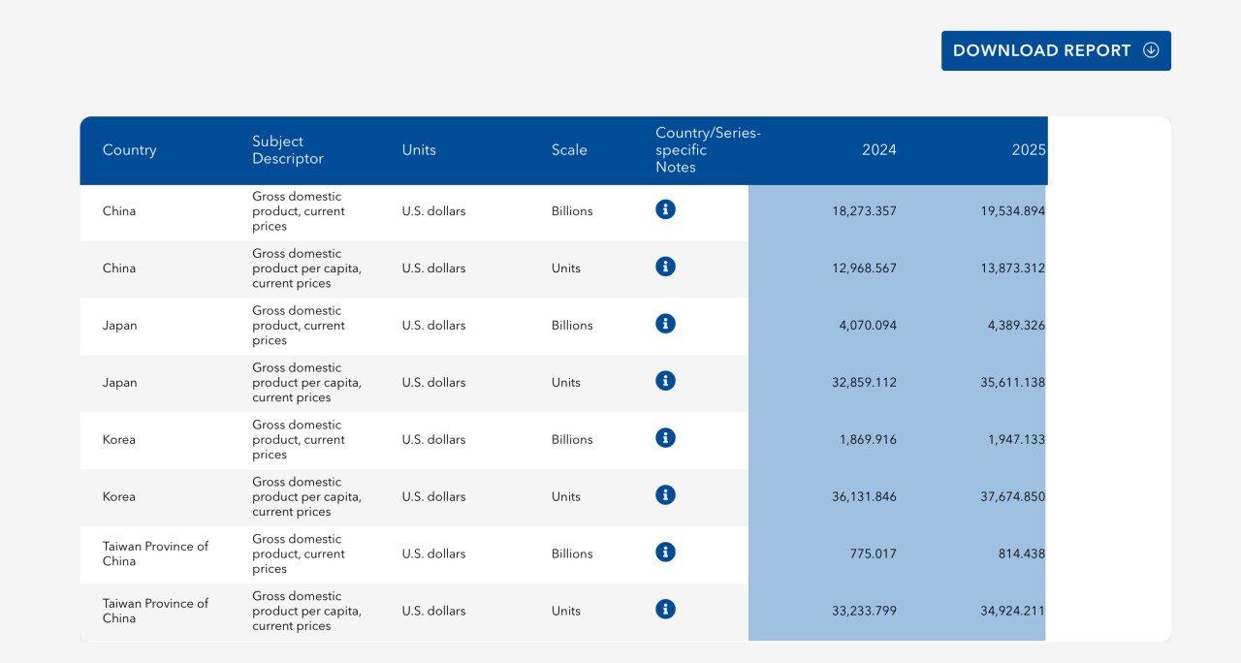The height and width of the screenshot is (663, 1241).
Task: Click the Units column header
Action: [419, 150]
